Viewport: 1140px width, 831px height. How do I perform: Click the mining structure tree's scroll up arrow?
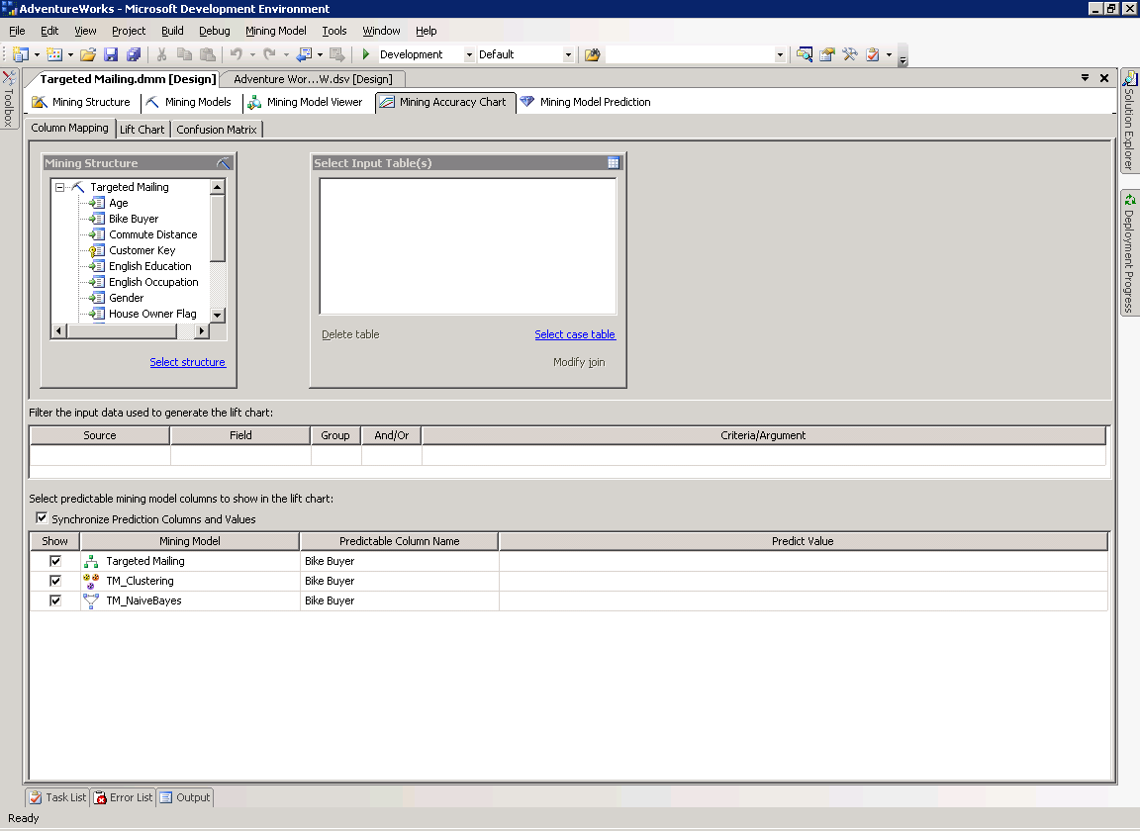tap(218, 187)
